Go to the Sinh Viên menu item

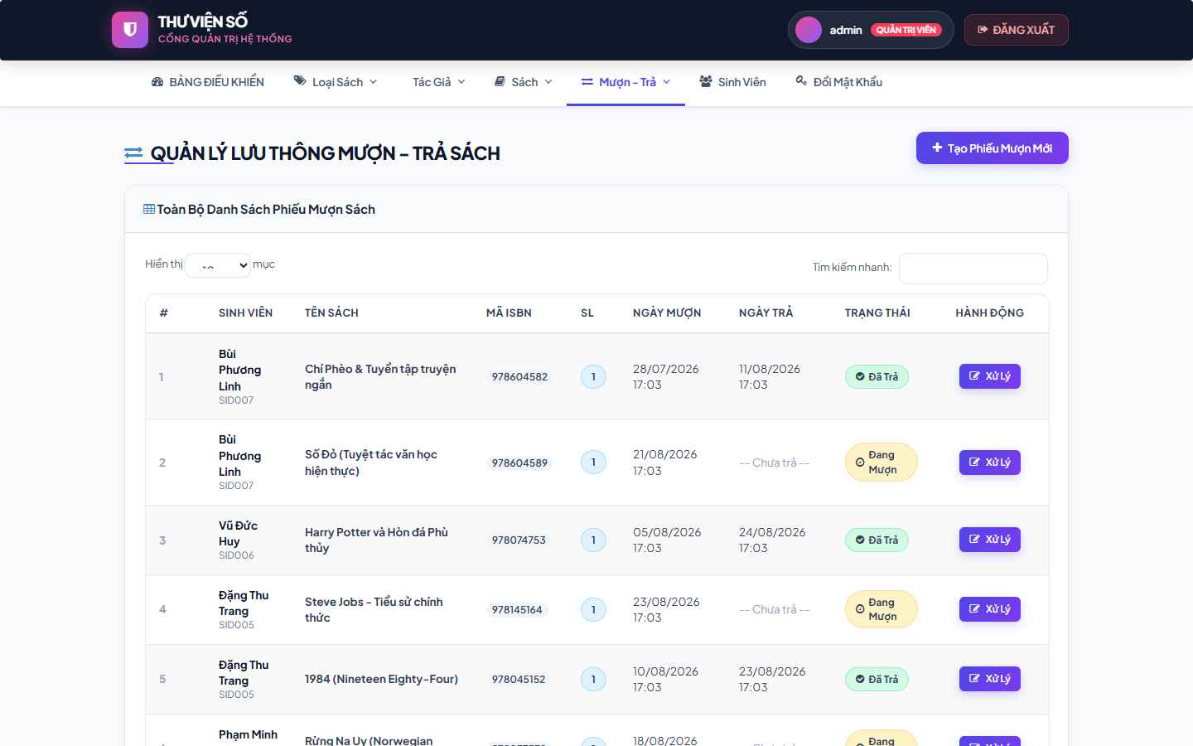tap(732, 82)
